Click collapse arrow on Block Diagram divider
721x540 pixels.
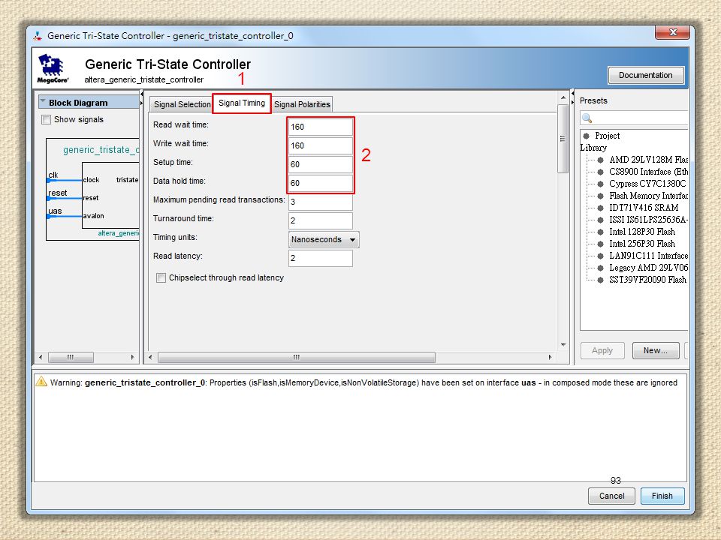click(x=142, y=94)
